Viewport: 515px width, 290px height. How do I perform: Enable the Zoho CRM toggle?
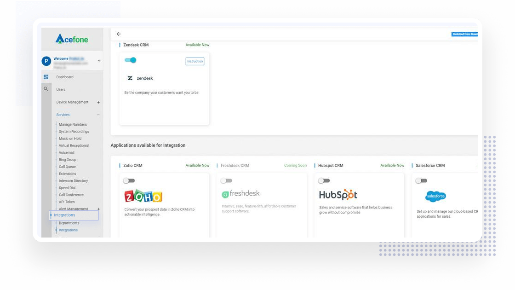click(129, 180)
